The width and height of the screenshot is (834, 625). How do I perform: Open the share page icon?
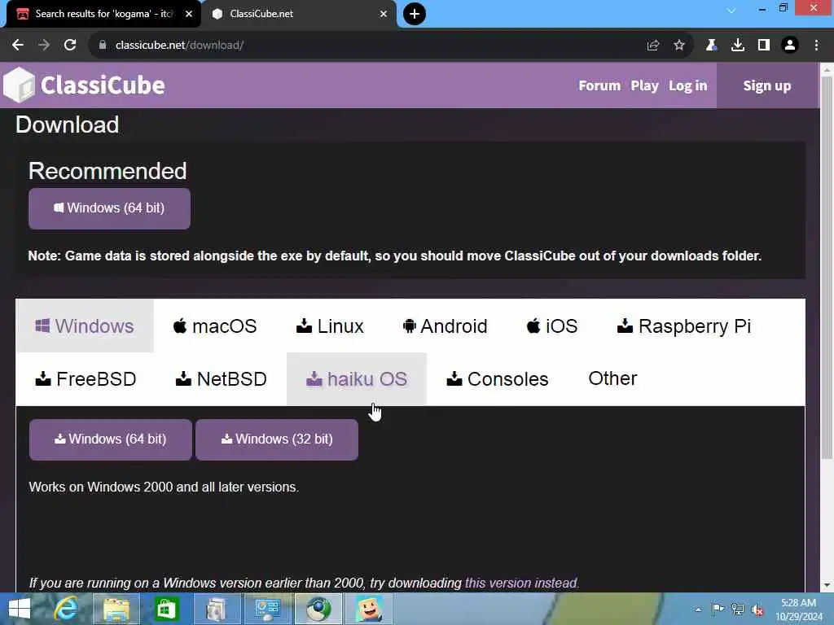coord(652,46)
